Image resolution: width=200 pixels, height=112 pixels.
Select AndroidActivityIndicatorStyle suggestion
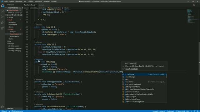[x=144, y=94]
